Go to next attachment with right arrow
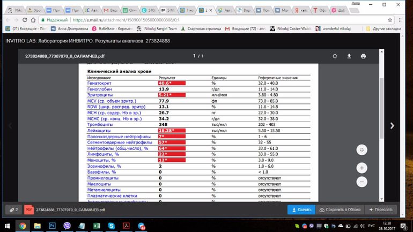 pos(392,126)
